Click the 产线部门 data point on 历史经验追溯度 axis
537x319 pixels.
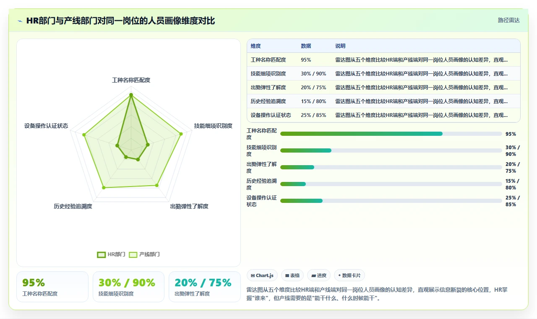pyautogui.click(x=104, y=187)
